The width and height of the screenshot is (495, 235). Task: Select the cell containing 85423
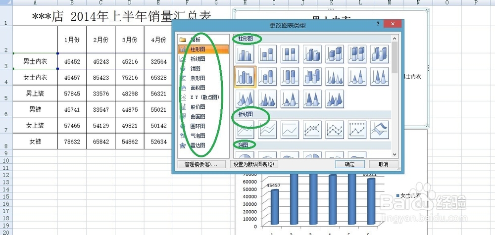click(100, 77)
